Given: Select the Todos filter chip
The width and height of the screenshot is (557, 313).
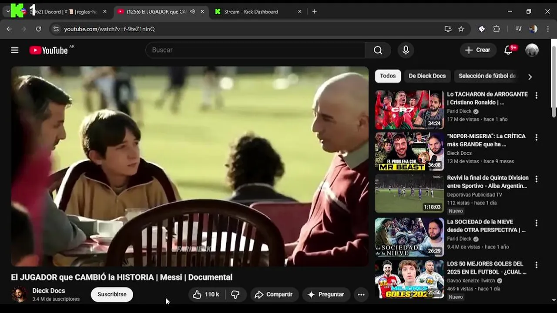Looking at the screenshot, I should (x=388, y=76).
